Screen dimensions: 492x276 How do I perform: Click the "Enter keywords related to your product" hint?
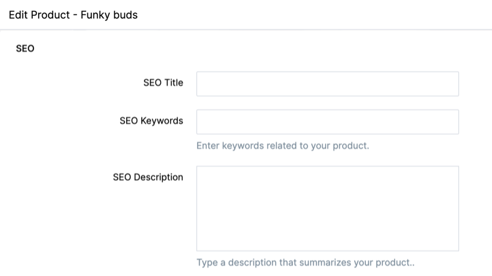coord(282,146)
